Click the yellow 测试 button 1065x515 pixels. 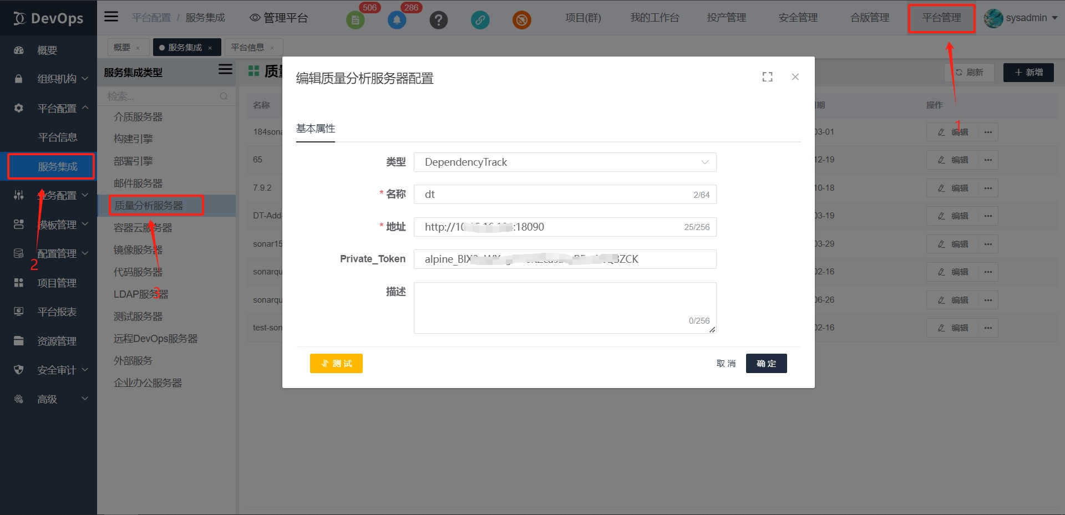tap(336, 364)
